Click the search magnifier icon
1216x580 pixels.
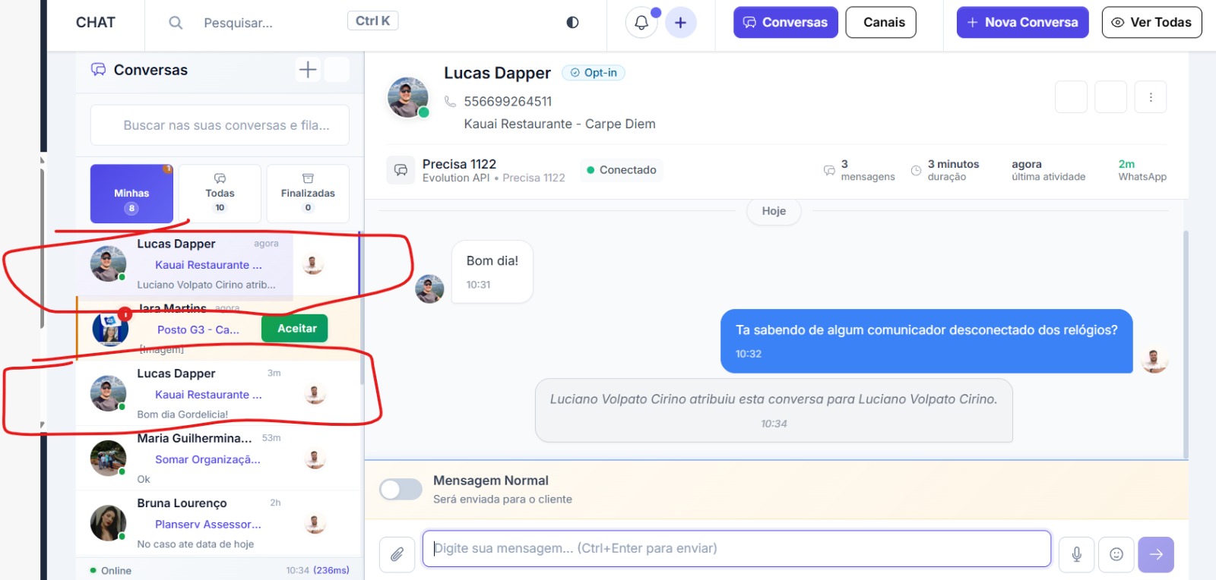point(176,23)
